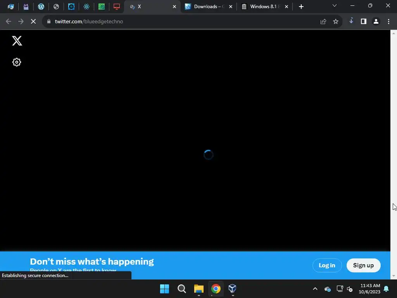The height and width of the screenshot is (298, 397).
Task: Open the clock showing 11:43 AM
Action: 369,289
